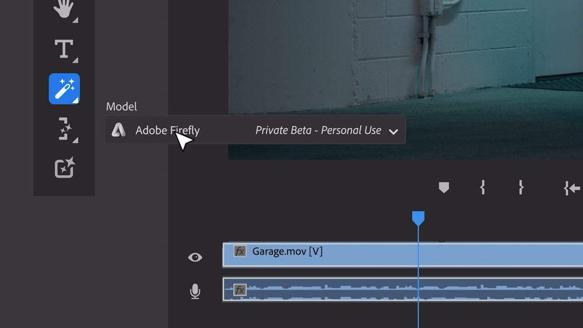Click the dropdown chevron beside Personal Use
The height and width of the screenshot is (328, 583).
[394, 132]
